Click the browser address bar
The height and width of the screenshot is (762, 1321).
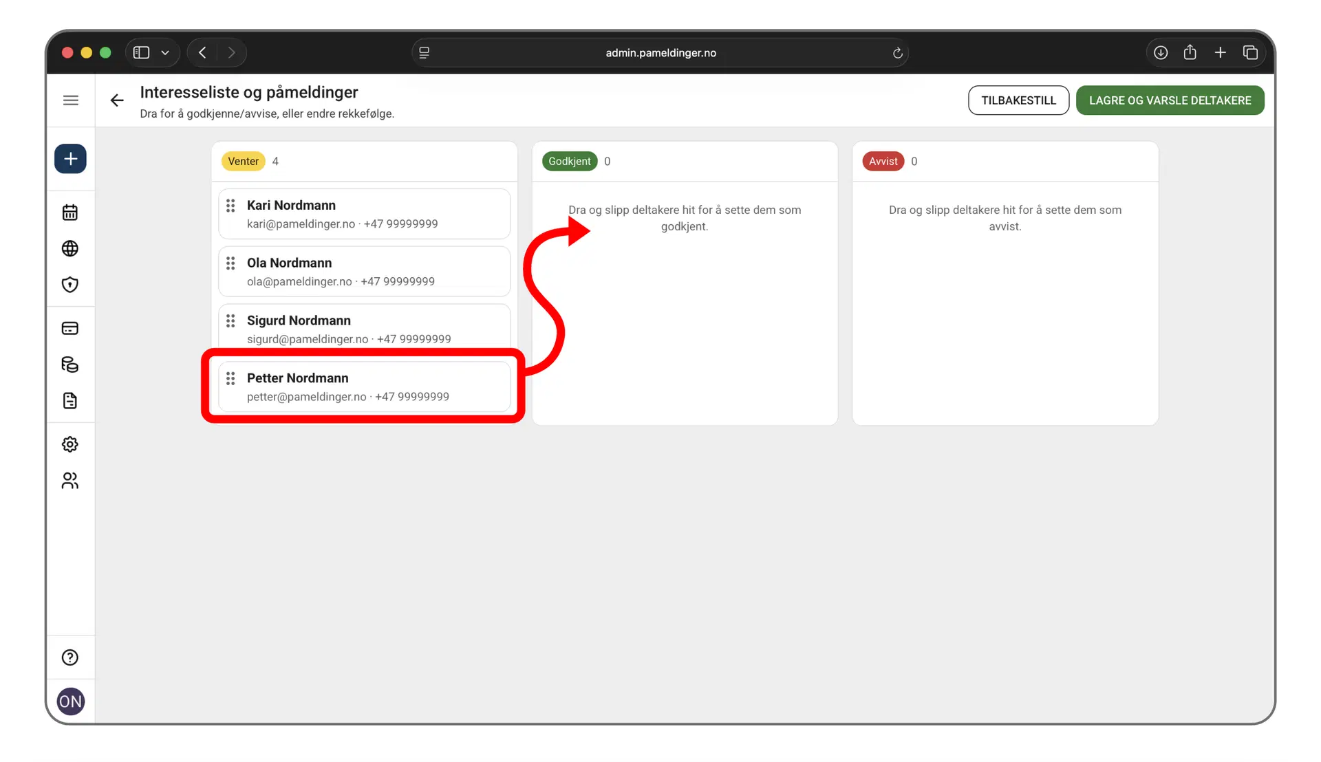660,53
